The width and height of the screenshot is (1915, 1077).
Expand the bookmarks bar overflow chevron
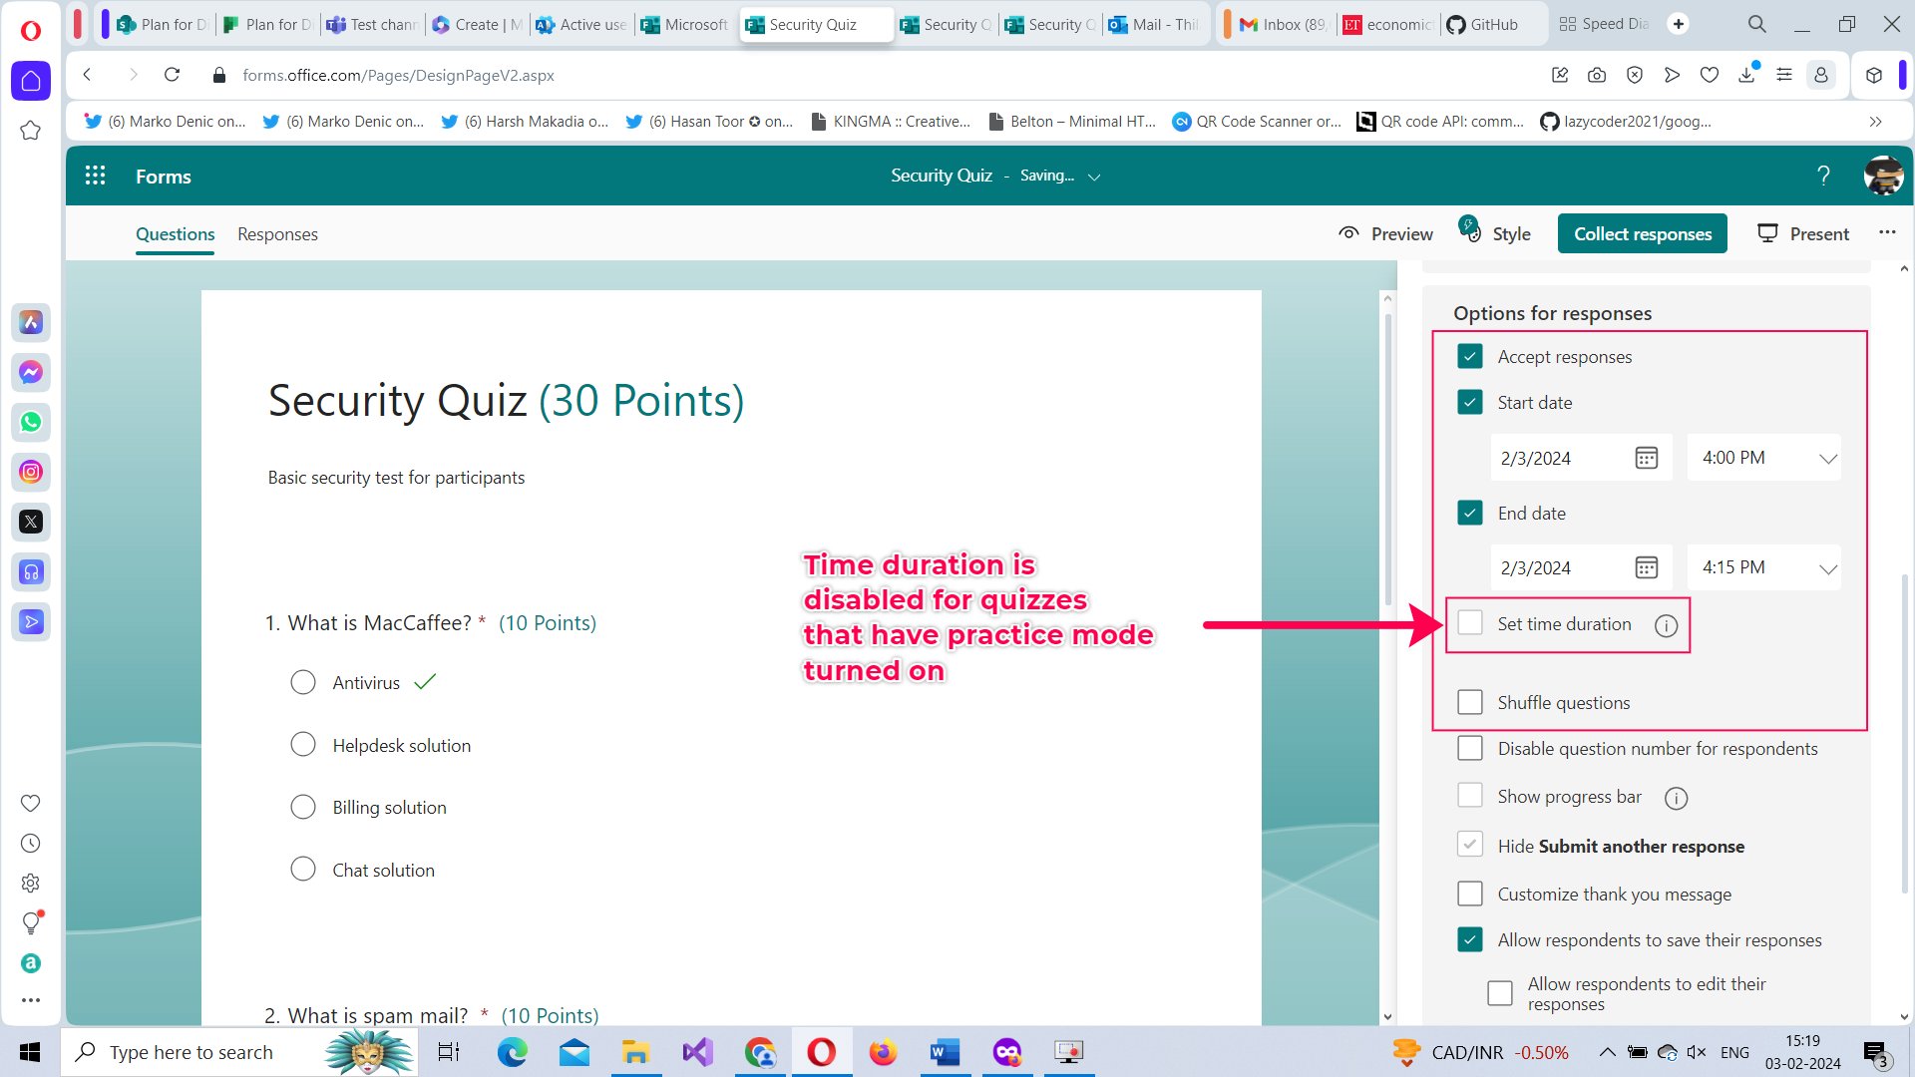click(x=1875, y=122)
